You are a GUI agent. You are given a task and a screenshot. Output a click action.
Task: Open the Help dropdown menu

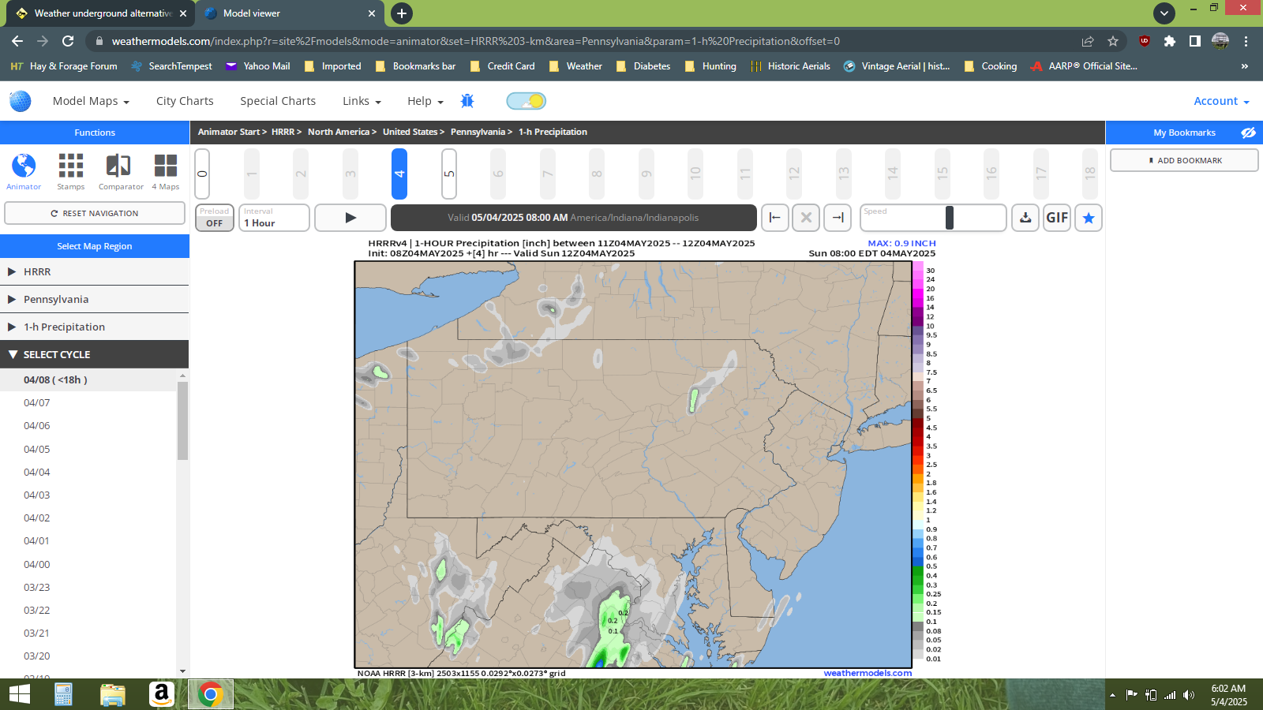(x=425, y=101)
